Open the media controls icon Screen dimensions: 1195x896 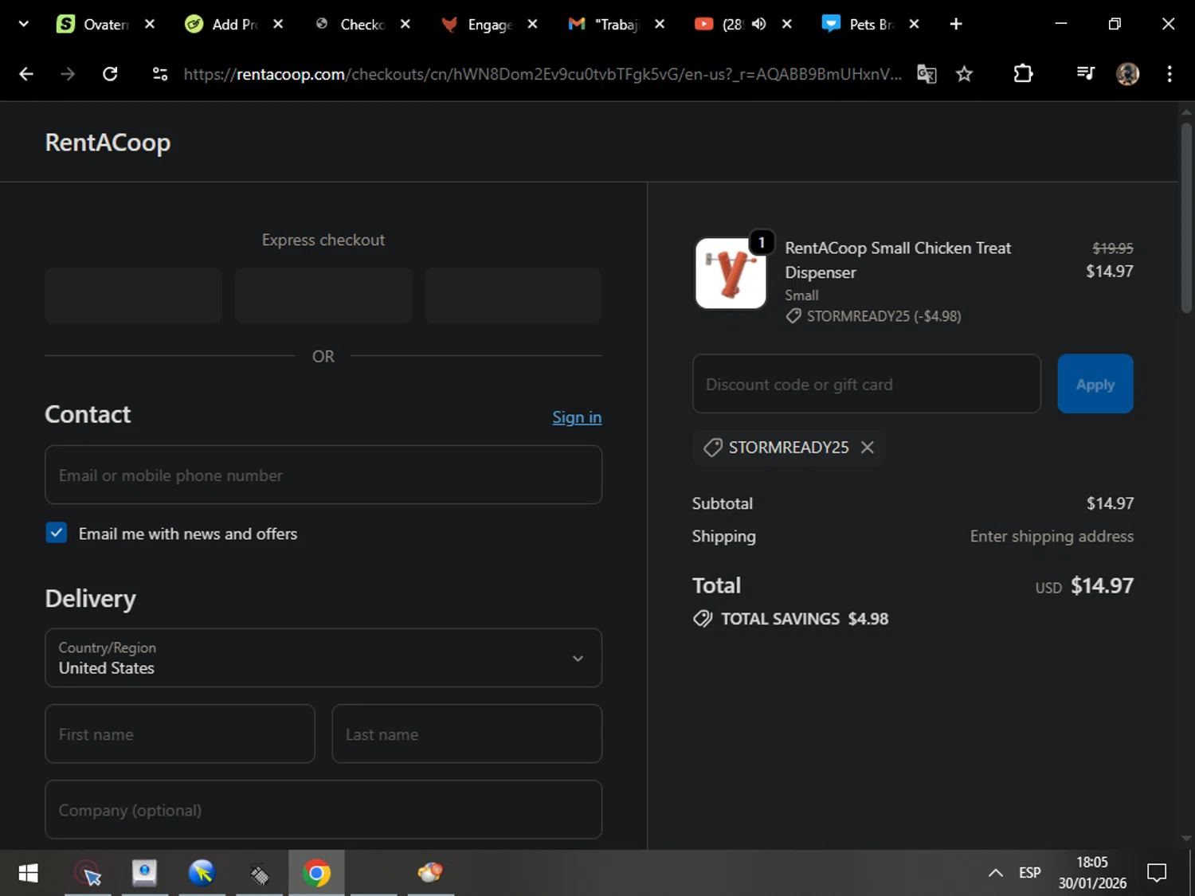[x=1085, y=74]
